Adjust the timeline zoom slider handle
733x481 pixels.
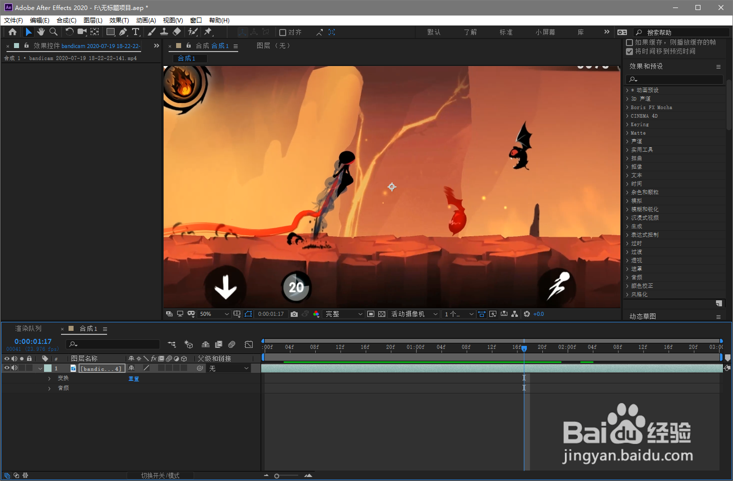(277, 476)
